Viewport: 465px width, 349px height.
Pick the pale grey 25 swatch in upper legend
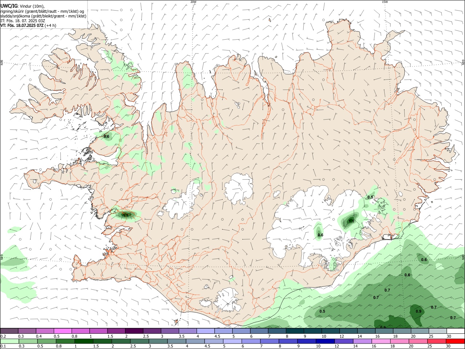click(438, 331)
